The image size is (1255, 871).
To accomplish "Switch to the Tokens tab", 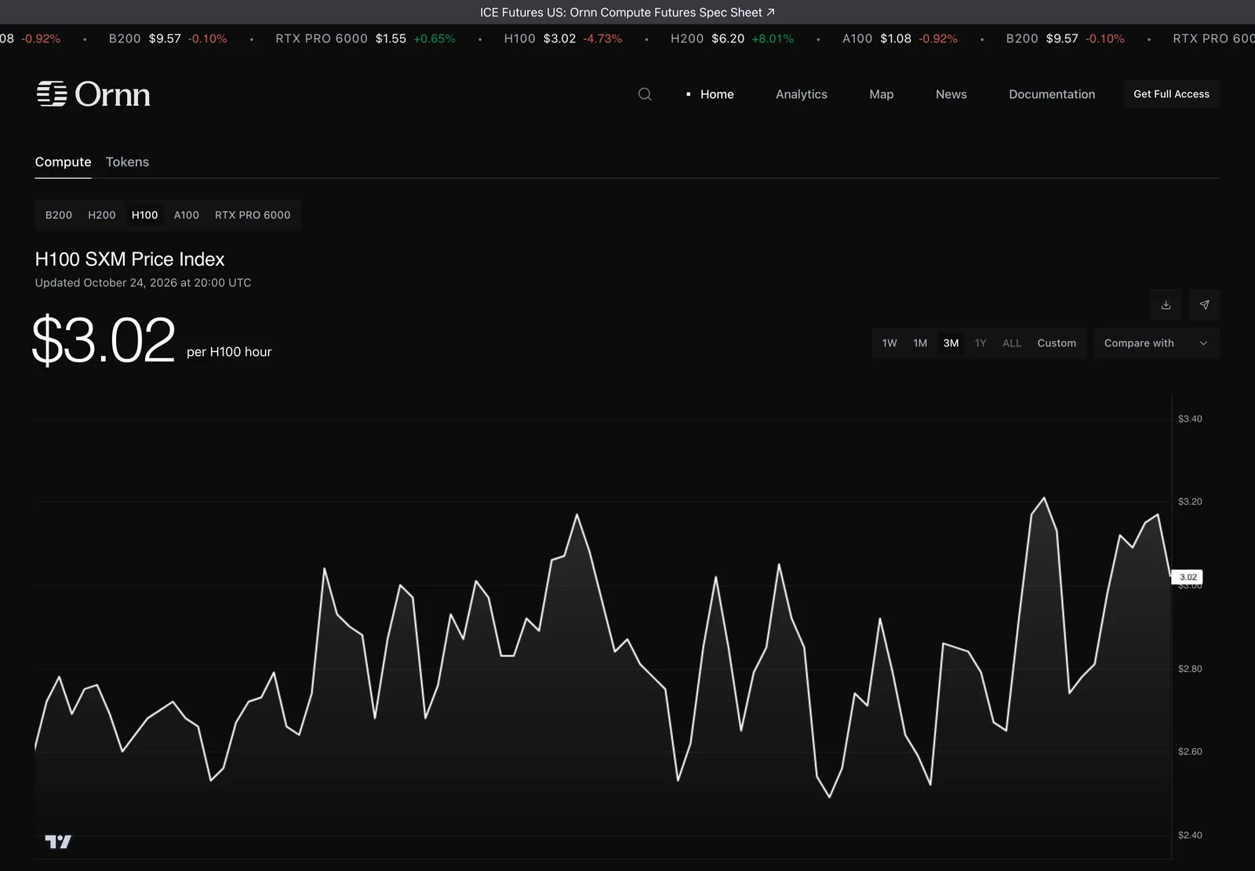I will coord(127,161).
